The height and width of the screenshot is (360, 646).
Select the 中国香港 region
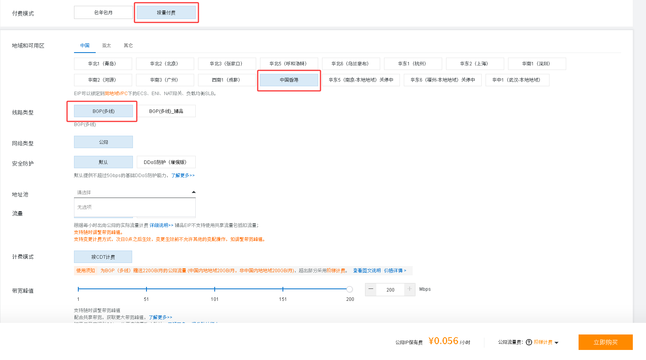289,80
